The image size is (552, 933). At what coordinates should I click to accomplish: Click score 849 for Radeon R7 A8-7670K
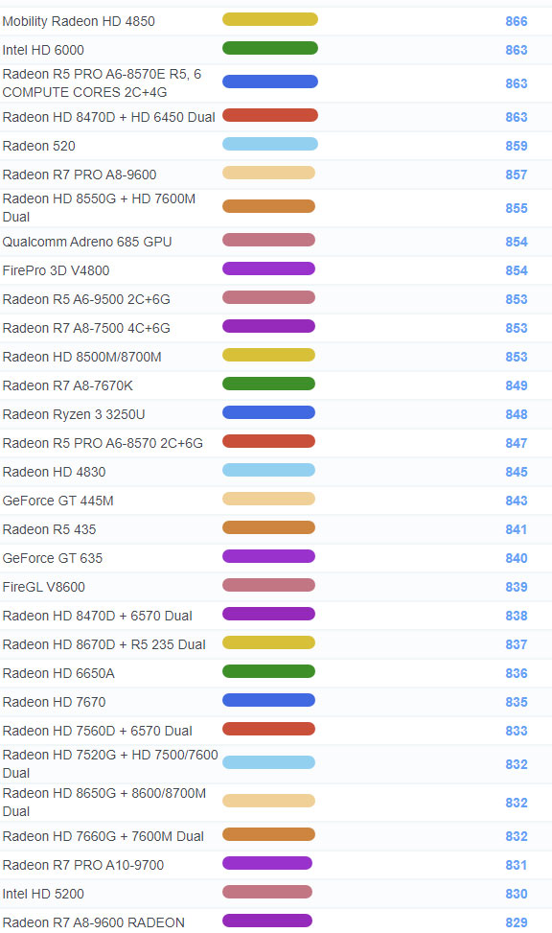coord(517,385)
